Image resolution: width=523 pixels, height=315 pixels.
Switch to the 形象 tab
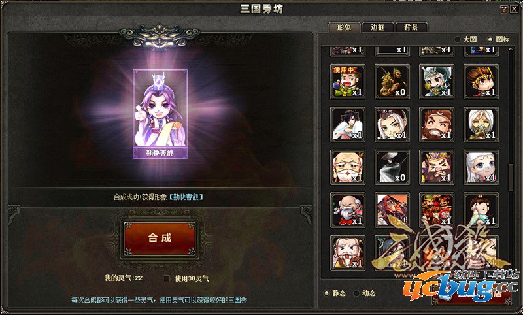(345, 27)
